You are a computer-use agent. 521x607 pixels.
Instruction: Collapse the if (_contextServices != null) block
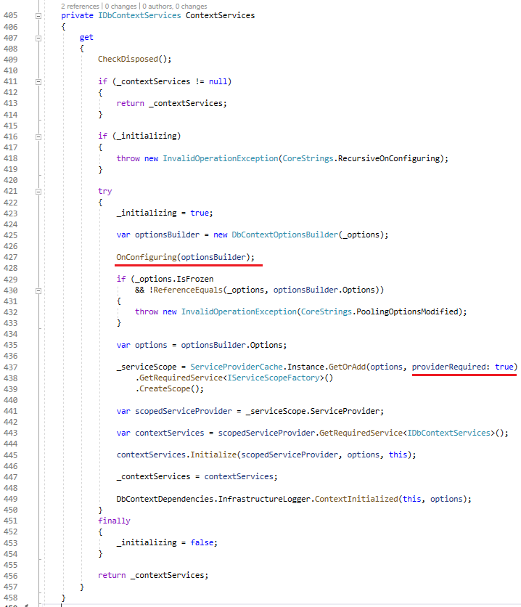click(38, 82)
